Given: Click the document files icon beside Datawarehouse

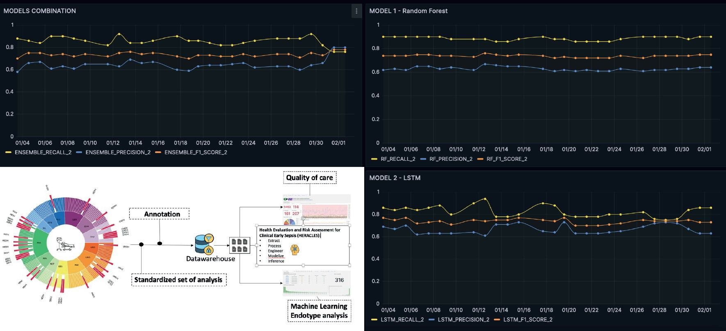Looking at the screenshot, I should (x=240, y=245).
